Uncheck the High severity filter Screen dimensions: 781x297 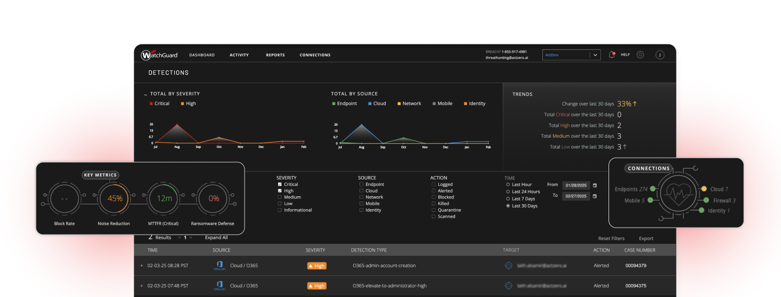coord(280,191)
